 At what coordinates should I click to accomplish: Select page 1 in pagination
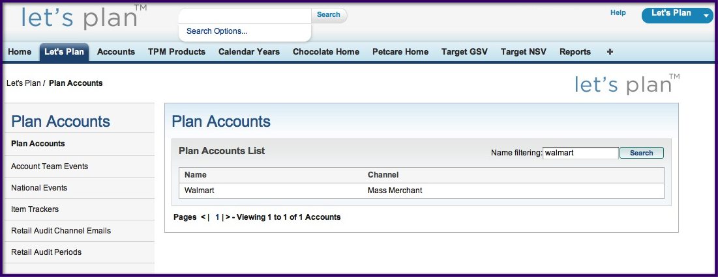click(x=218, y=217)
